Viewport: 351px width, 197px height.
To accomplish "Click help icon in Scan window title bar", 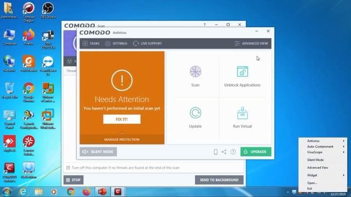I will pyautogui.click(x=205, y=25).
